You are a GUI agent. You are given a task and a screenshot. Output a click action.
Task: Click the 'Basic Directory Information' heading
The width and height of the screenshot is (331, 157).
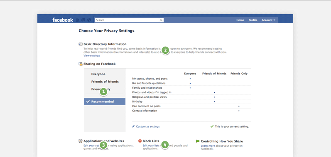click(x=105, y=44)
